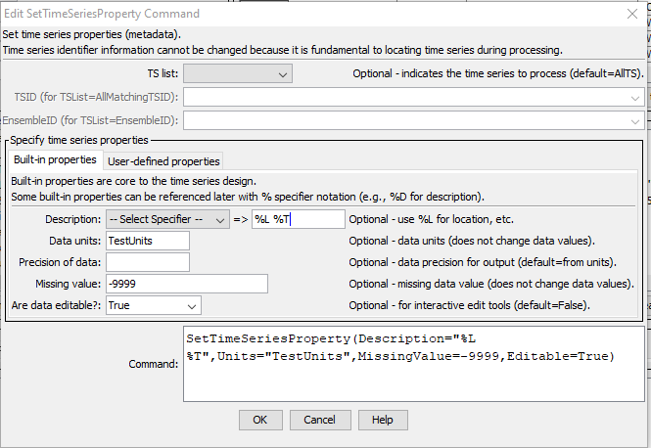Switch to the Built-in properties tab

[x=55, y=160]
